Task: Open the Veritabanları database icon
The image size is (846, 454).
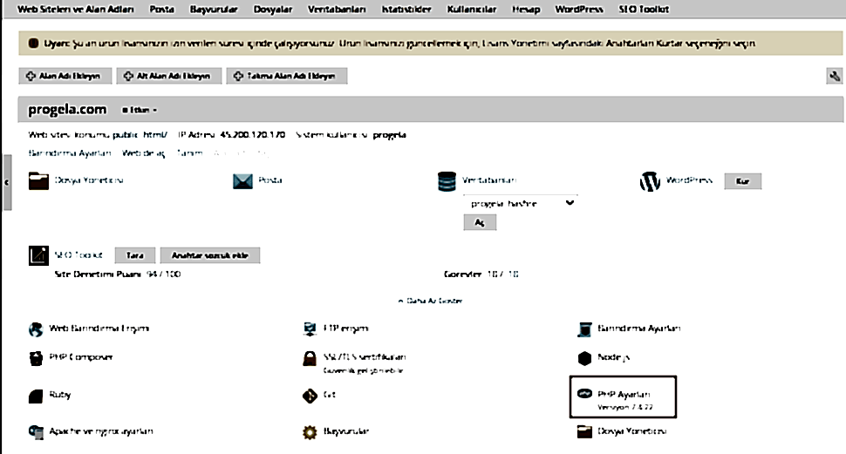Action: 447,182
